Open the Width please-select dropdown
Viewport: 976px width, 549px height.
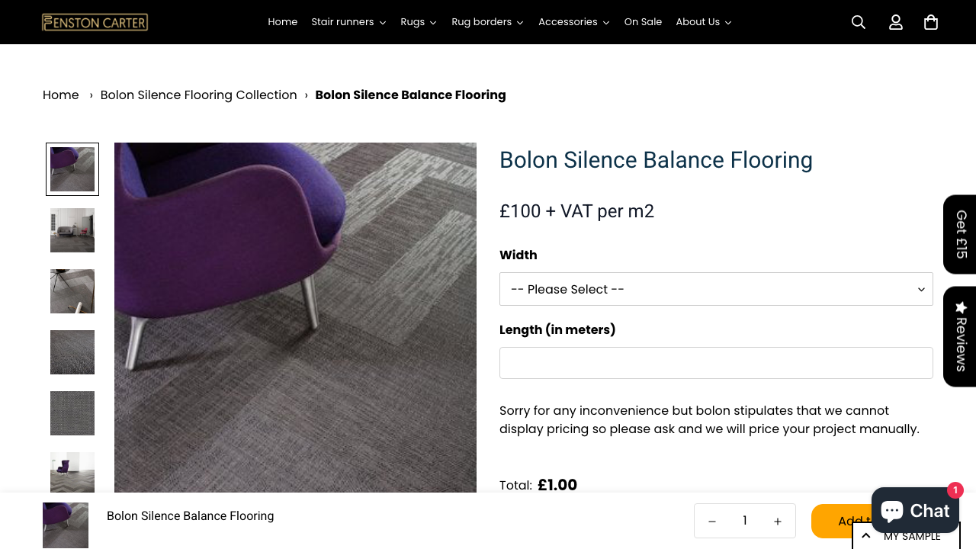pyautogui.click(x=715, y=289)
